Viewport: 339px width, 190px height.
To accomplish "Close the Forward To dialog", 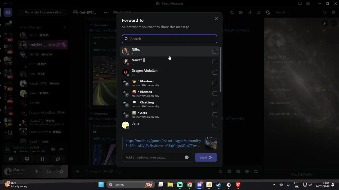I will [x=216, y=18].
